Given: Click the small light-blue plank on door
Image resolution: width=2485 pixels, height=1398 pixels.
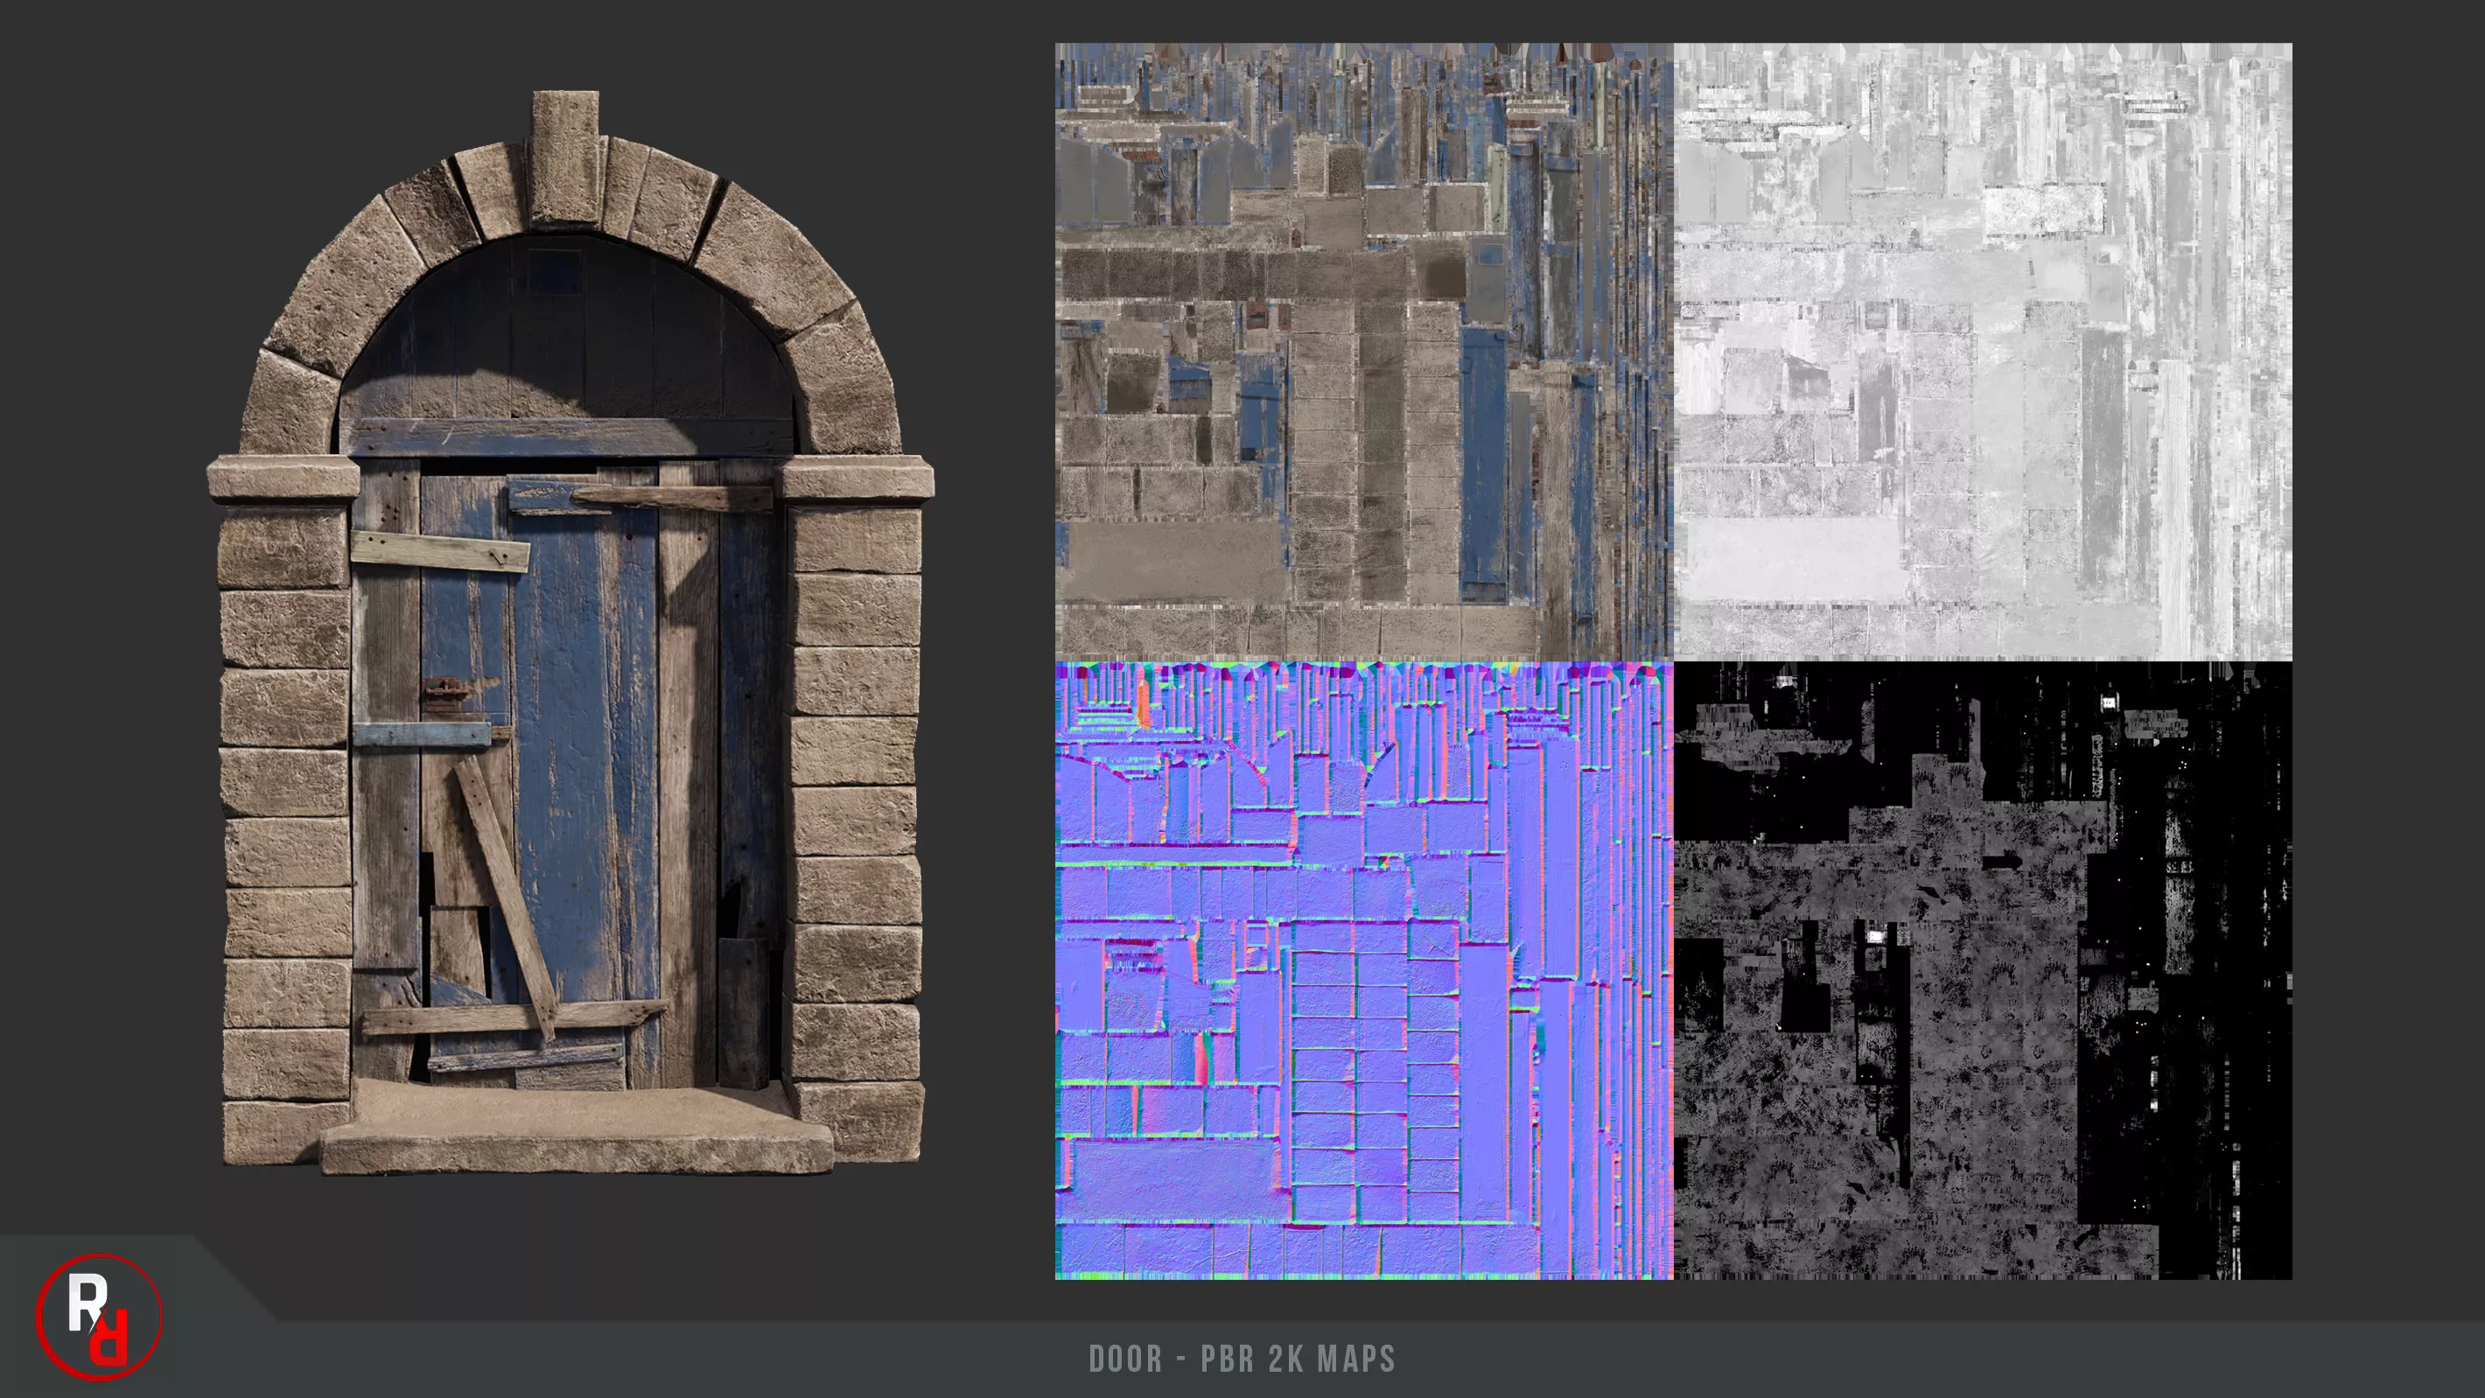Looking at the screenshot, I should 422,734.
